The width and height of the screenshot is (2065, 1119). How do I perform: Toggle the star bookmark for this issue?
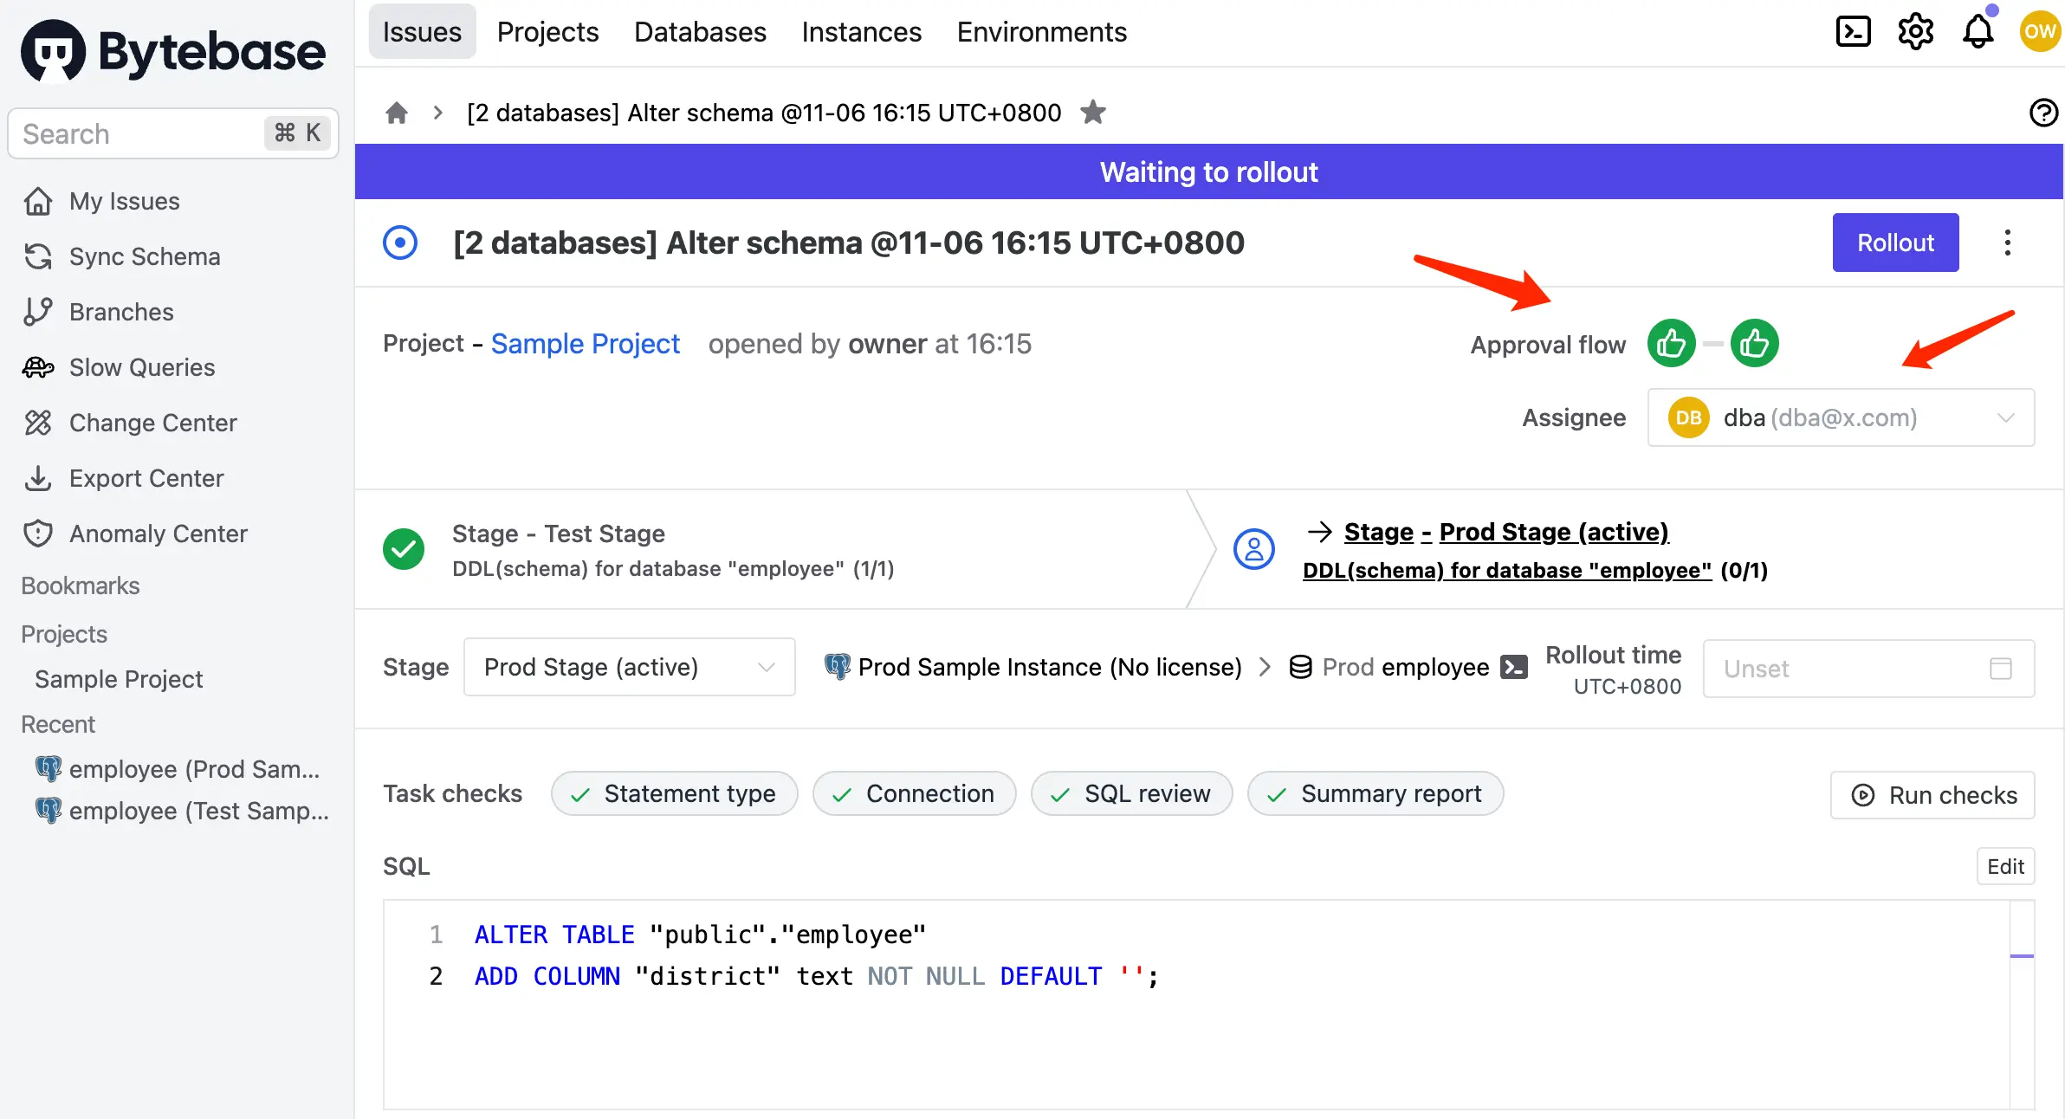pos(1093,113)
